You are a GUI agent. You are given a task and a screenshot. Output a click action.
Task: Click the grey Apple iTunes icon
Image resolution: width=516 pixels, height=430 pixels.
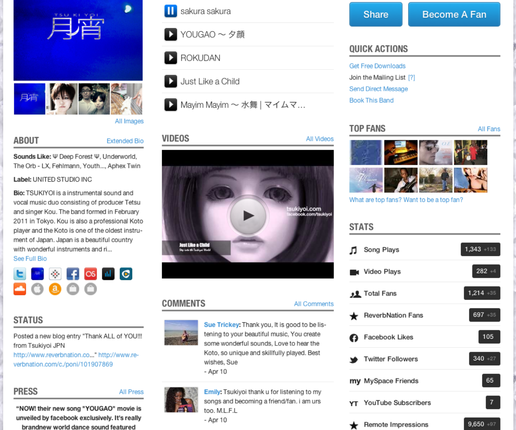coord(37,289)
